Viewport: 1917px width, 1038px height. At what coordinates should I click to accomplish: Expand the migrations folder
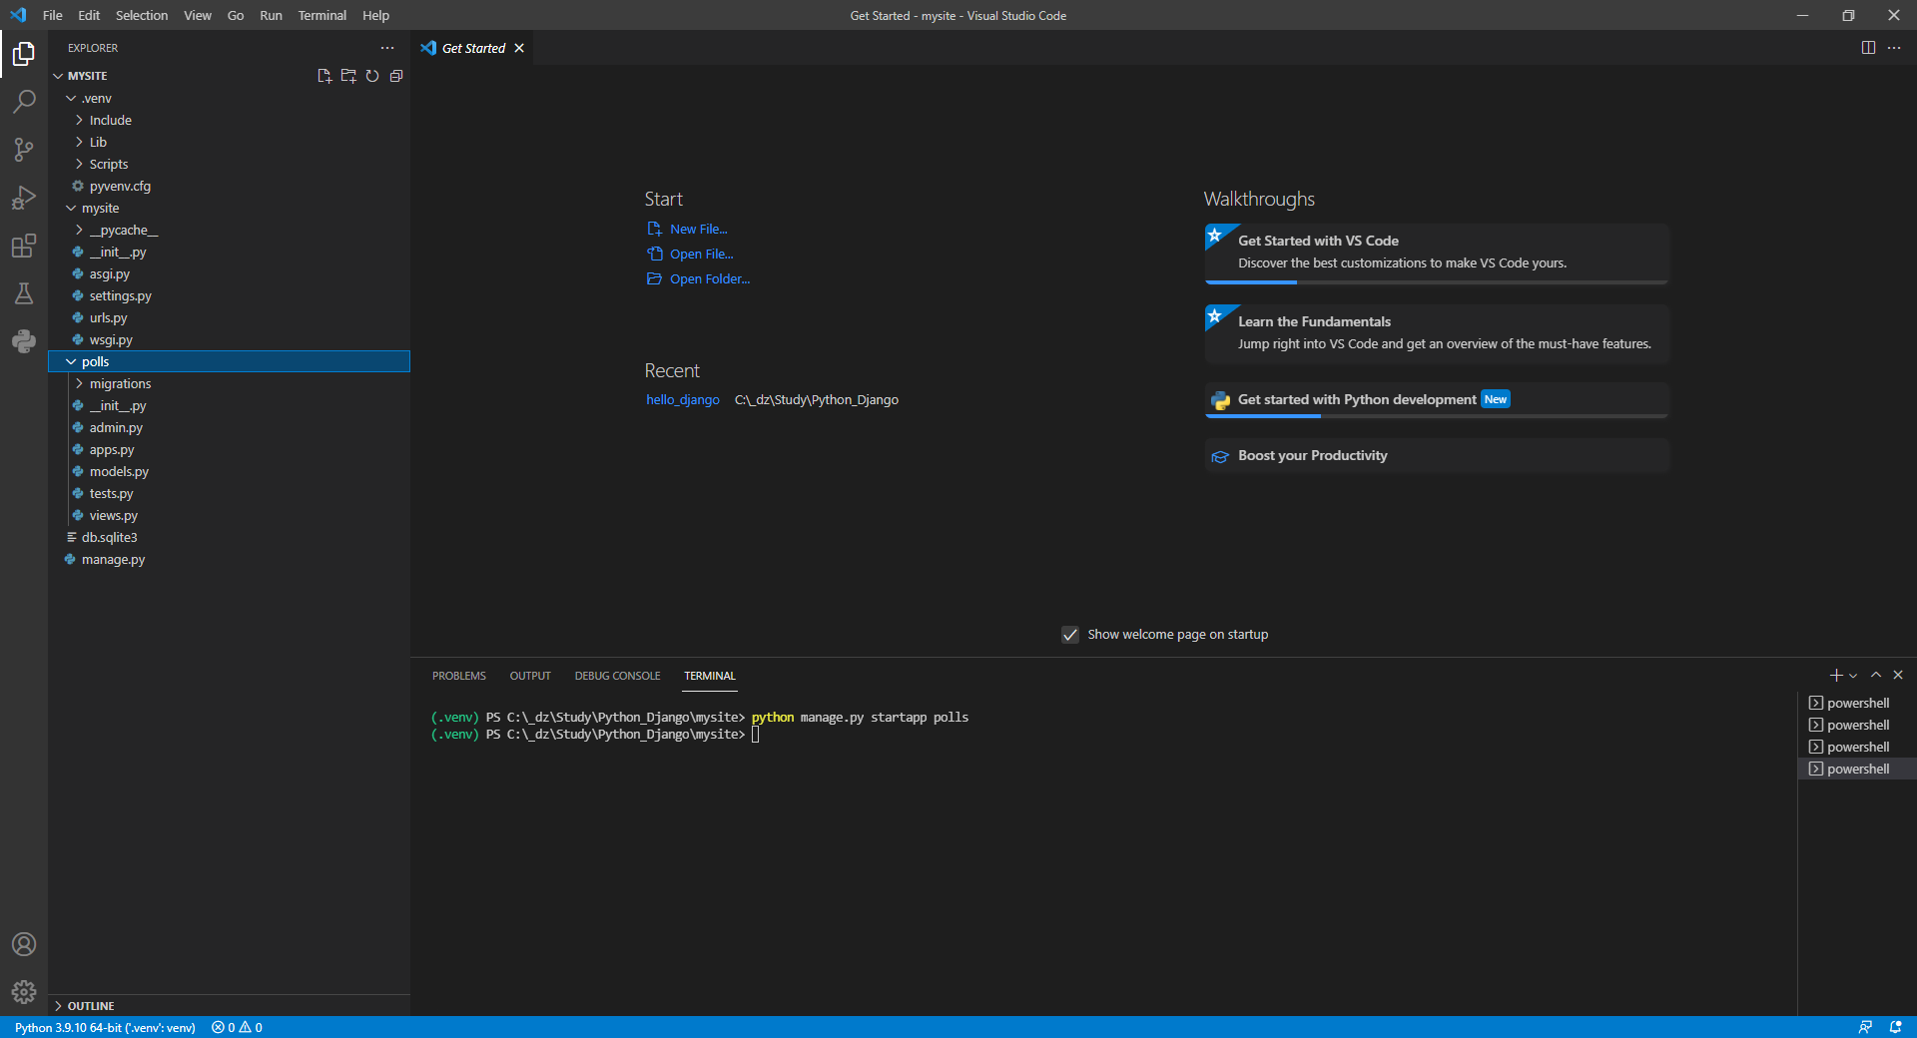[x=79, y=383]
